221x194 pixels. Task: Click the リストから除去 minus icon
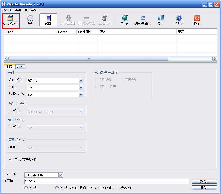86,18
